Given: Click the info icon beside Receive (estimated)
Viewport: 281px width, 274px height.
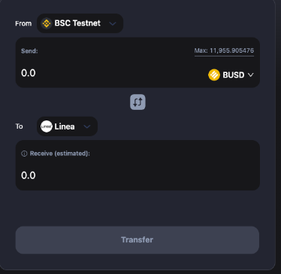Looking at the screenshot, I should click(24, 154).
